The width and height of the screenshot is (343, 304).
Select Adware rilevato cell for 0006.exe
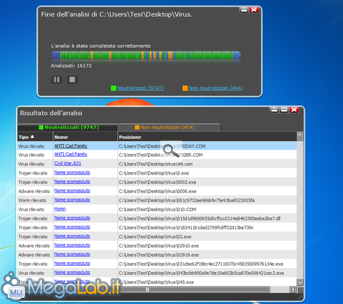coord(34,191)
